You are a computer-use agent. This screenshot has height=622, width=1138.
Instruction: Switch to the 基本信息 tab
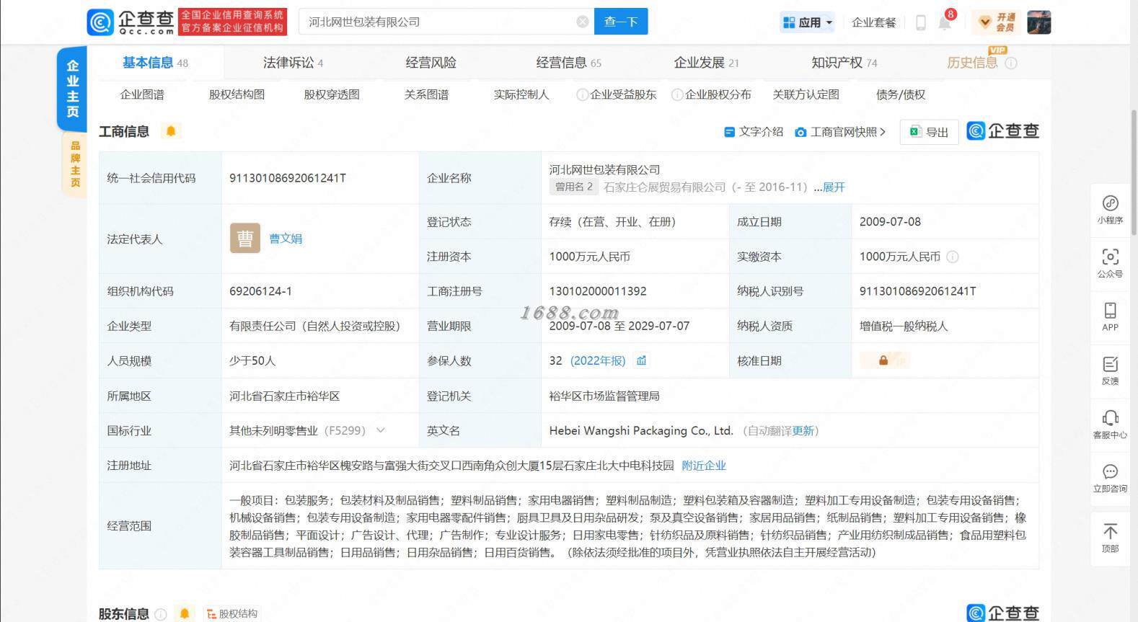155,63
